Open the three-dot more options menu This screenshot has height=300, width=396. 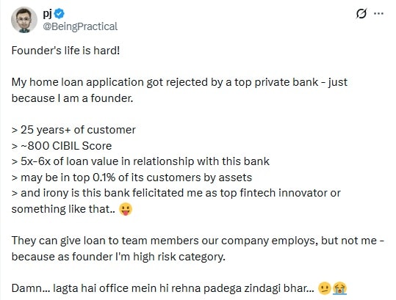tap(378, 14)
